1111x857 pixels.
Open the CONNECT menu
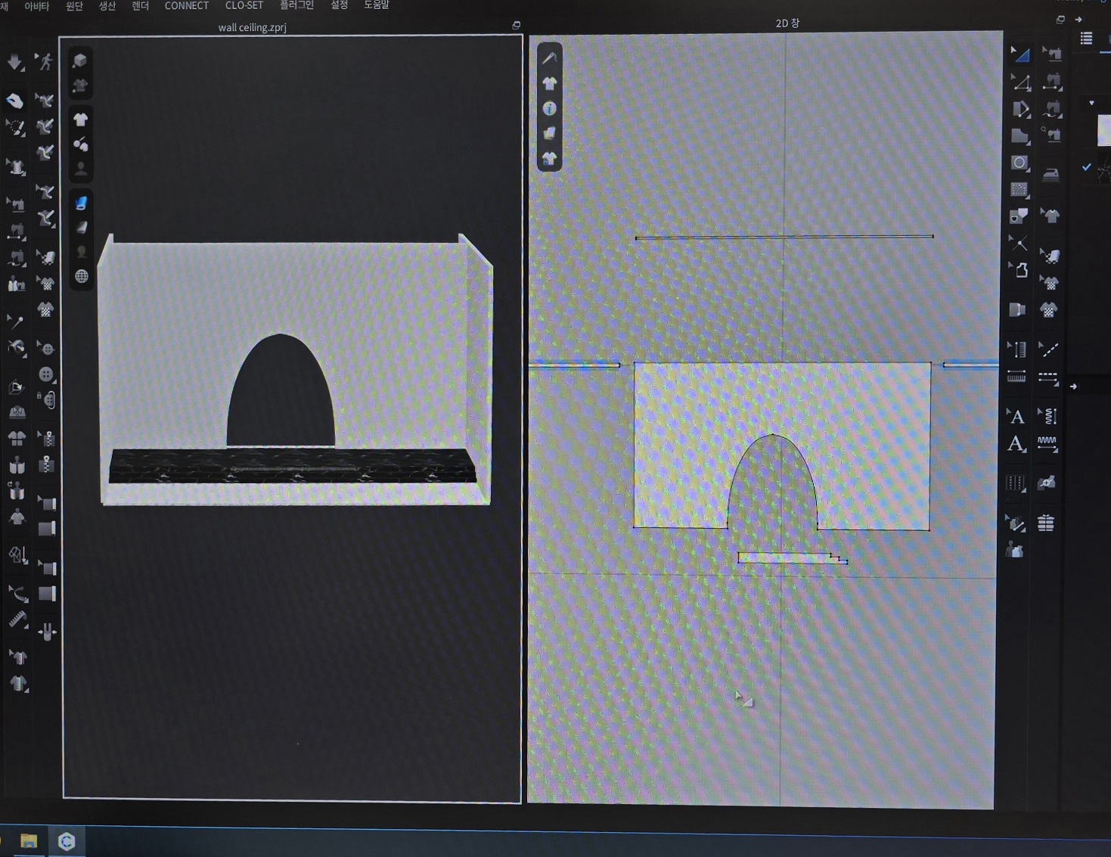coord(186,5)
